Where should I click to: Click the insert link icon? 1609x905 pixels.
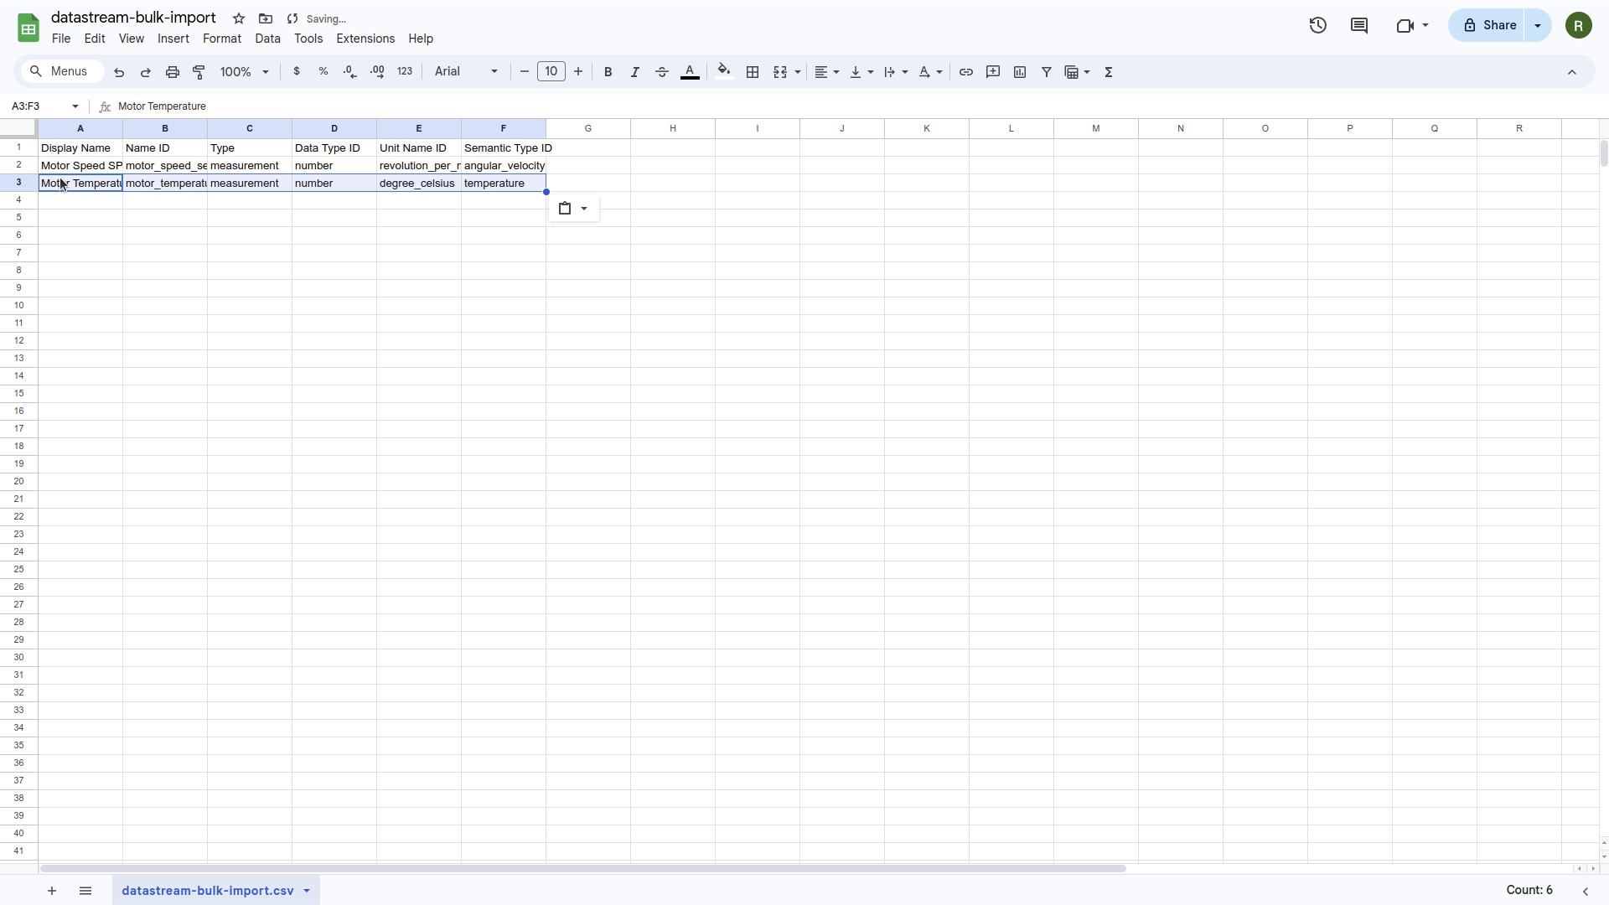coord(966,72)
